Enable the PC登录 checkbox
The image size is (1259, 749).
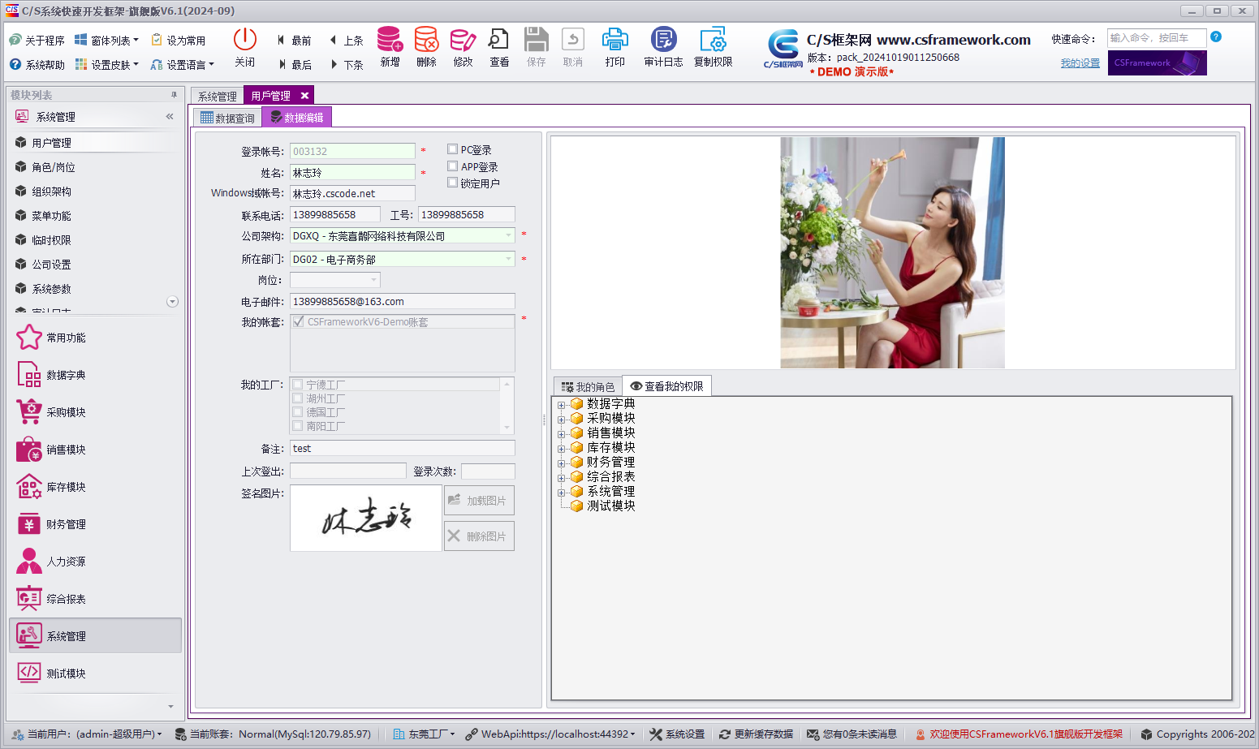[x=453, y=149]
